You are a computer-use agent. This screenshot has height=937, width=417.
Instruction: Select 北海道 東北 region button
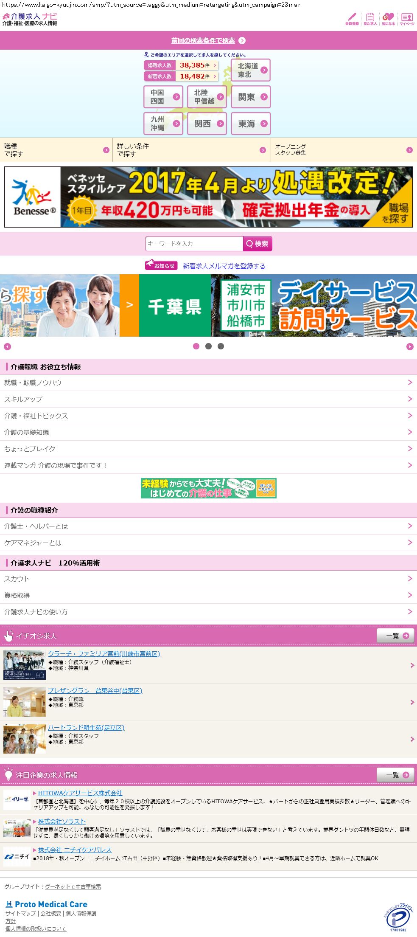pos(251,70)
